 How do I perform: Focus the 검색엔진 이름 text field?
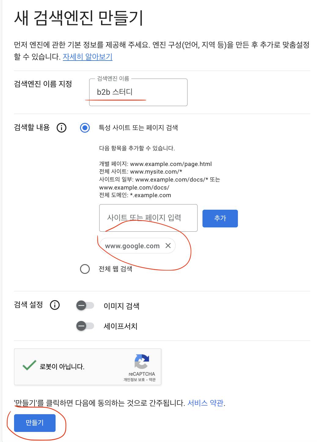click(138, 92)
